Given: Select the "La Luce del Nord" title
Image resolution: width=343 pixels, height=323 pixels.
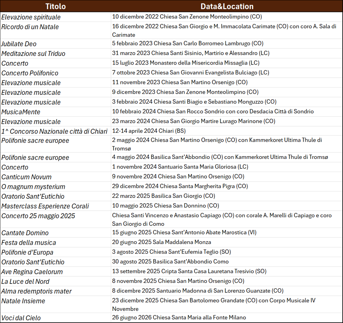Looking at the screenshot, I should point(25,281).
